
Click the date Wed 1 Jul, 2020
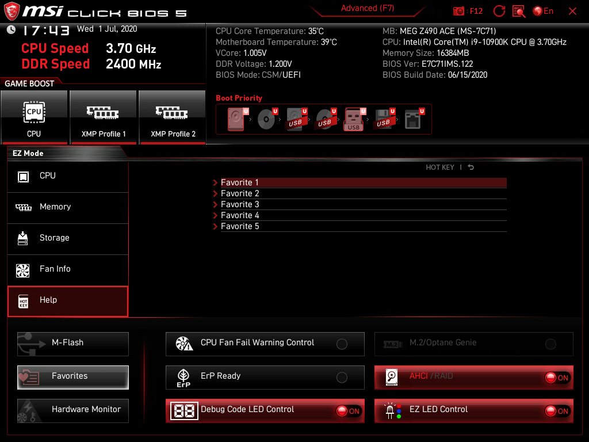click(x=107, y=29)
